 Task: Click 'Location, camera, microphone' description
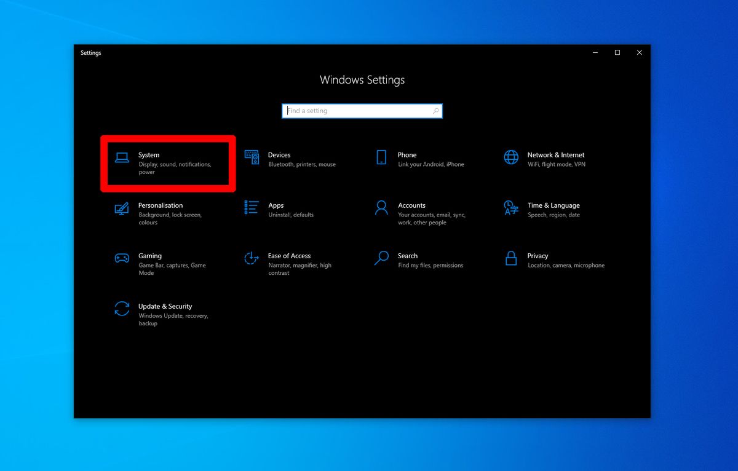pos(566,266)
